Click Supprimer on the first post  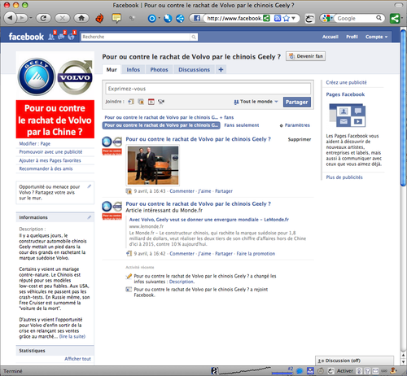(x=300, y=139)
